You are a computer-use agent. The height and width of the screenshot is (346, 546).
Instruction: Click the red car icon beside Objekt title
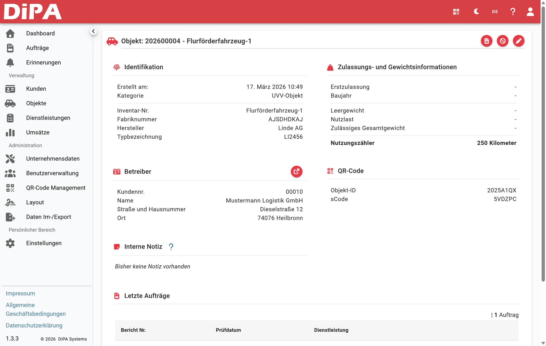[x=112, y=41]
